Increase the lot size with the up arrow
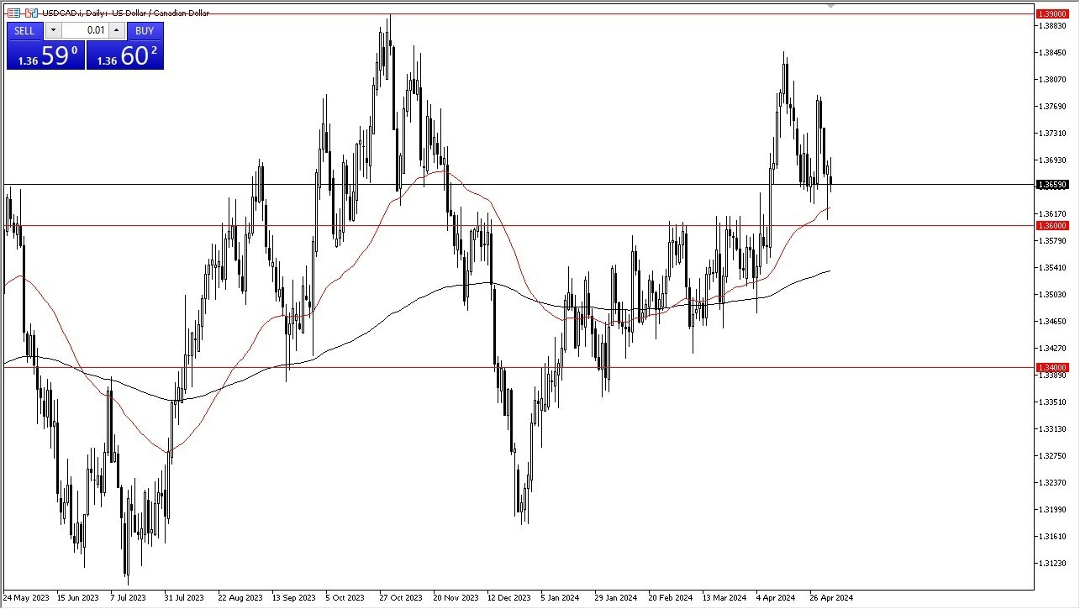Viewport: 1080px width, 609px height. 117,30
